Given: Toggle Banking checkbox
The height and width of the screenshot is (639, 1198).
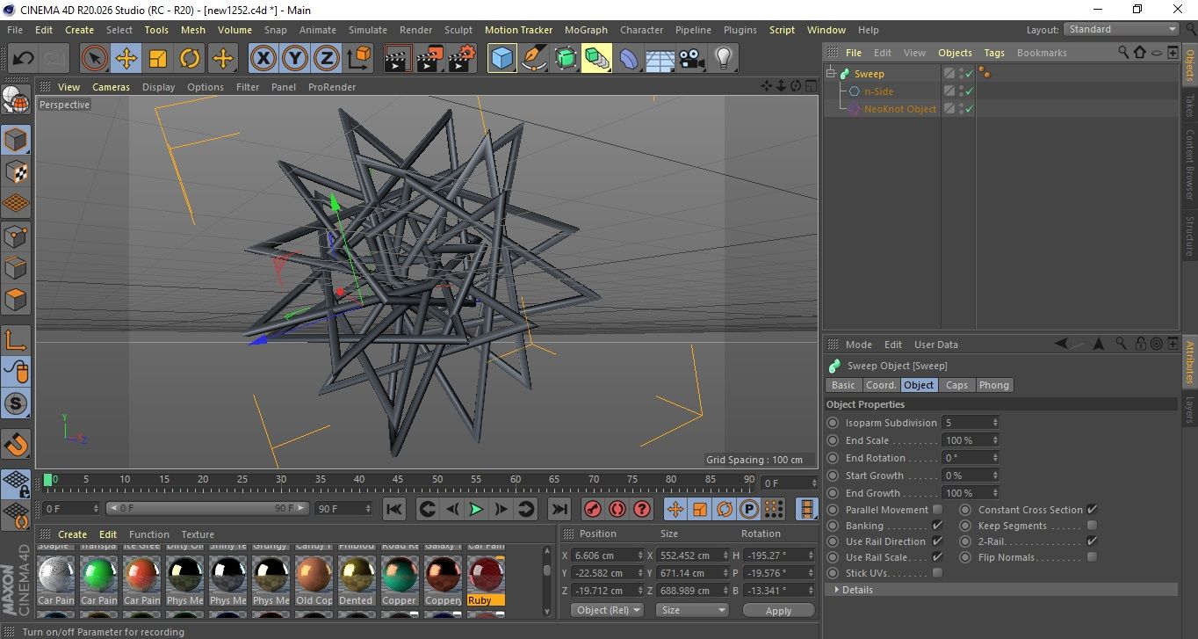Looking at the screenshot, I should tap(937, 526).
